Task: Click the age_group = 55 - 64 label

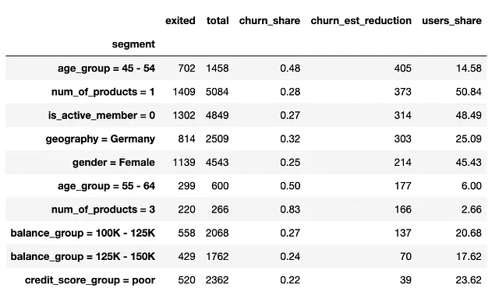Action: click(106, 186)
